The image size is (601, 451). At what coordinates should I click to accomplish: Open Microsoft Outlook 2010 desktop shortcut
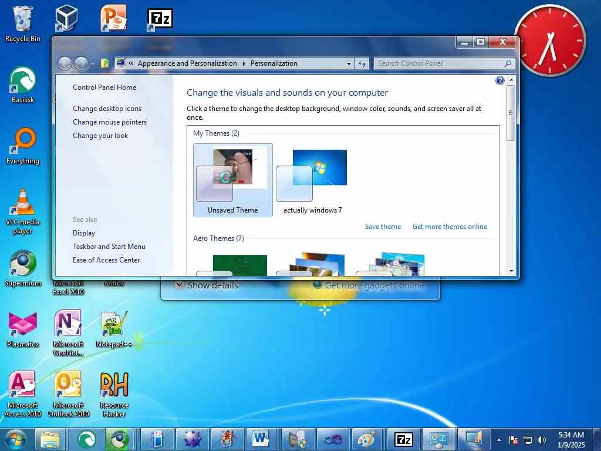68,394
